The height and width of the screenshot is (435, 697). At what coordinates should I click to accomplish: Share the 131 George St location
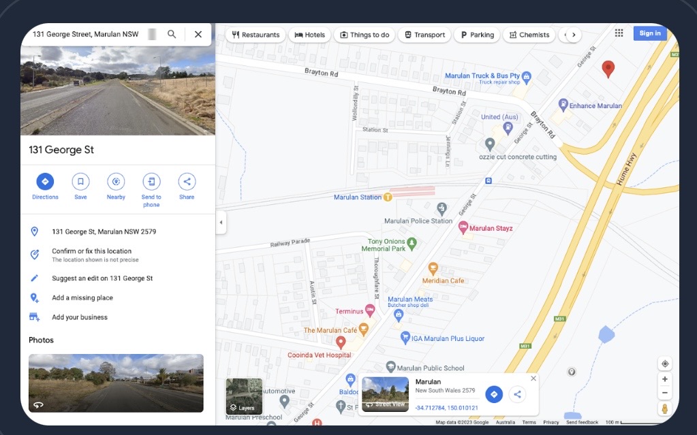pyautogui.click(x=187, y=182)
